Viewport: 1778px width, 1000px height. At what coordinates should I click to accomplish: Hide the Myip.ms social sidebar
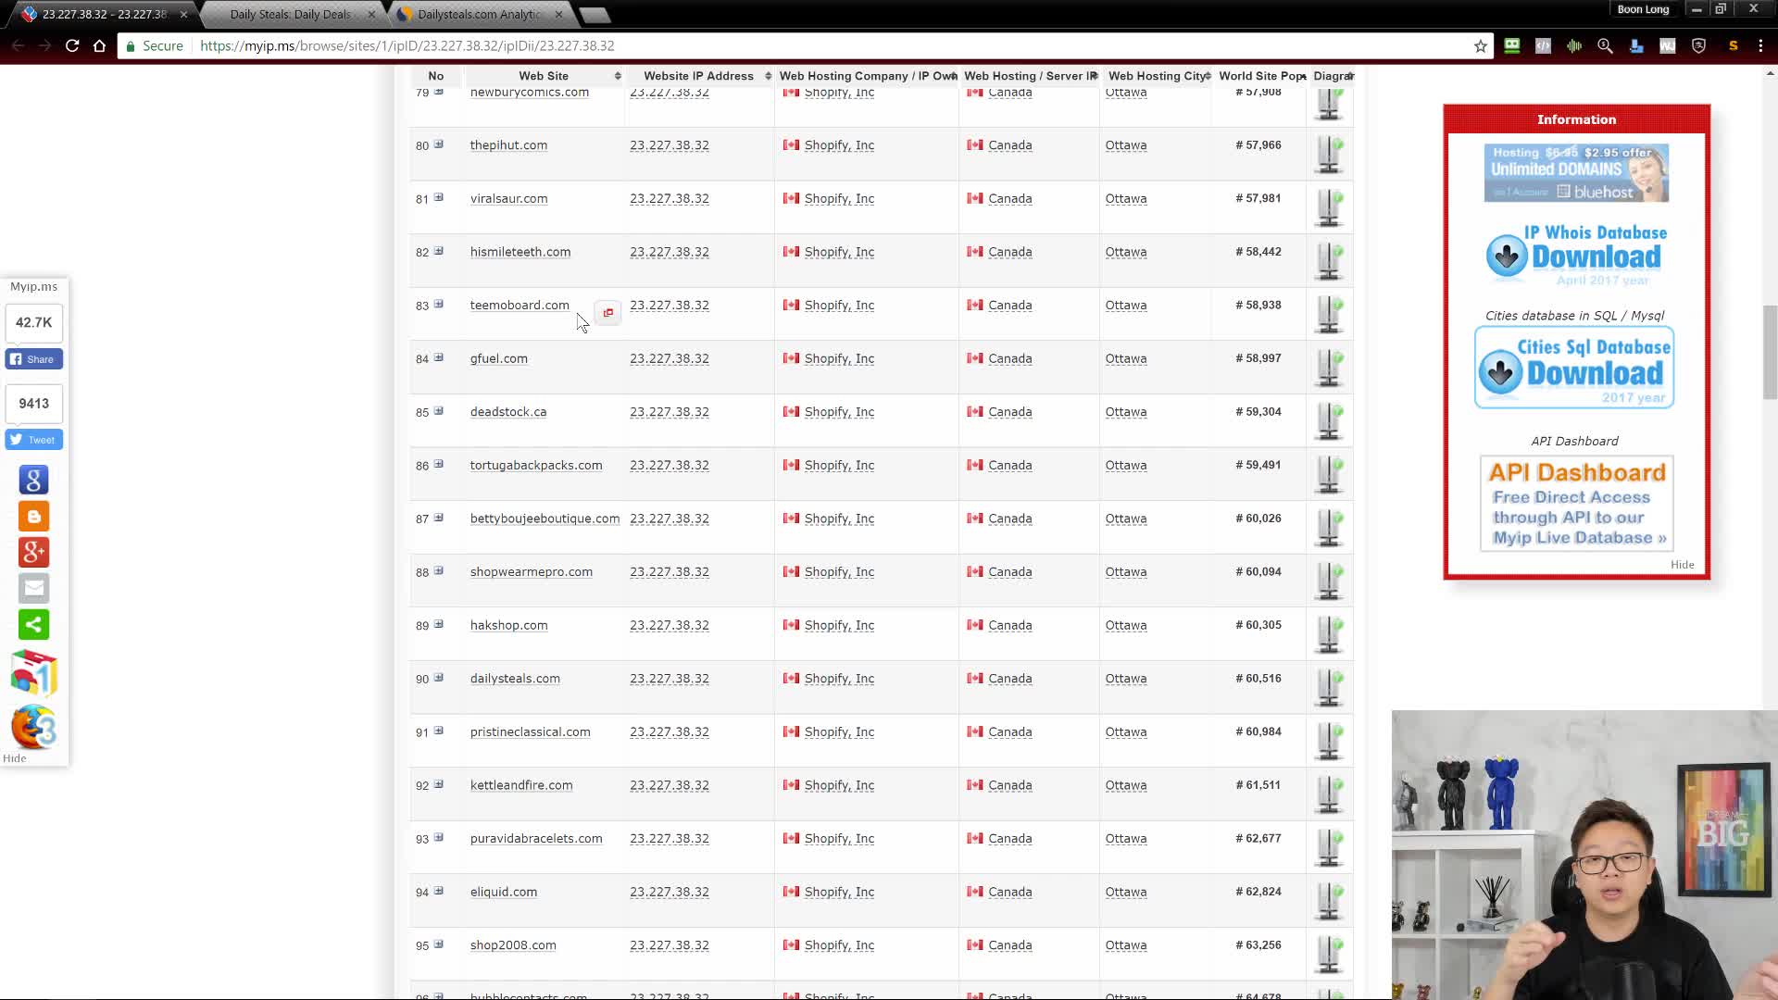point(15,758)
